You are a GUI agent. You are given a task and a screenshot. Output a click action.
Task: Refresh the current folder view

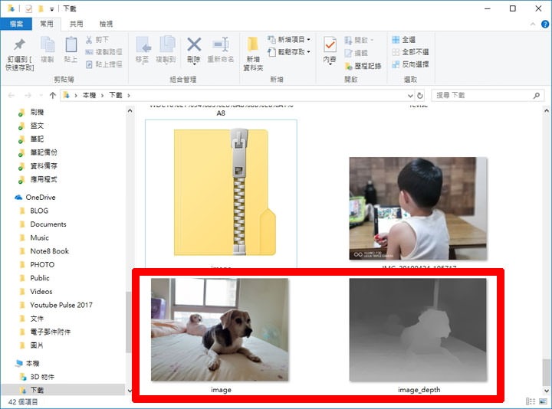point(420,95)
